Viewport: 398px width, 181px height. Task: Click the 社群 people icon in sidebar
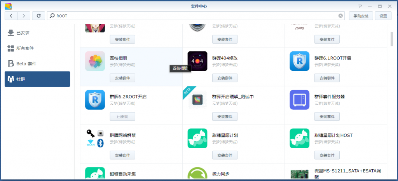click(10, 79)
